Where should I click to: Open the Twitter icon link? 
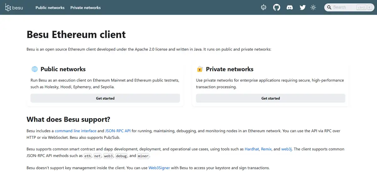tap(303, 8)
